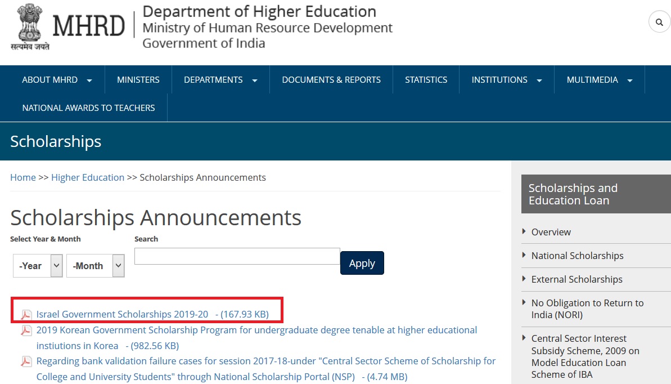Click the Departments menu label
Image resolution: width=671 pixels, height=384 pixels.
[x=213, y=80]
